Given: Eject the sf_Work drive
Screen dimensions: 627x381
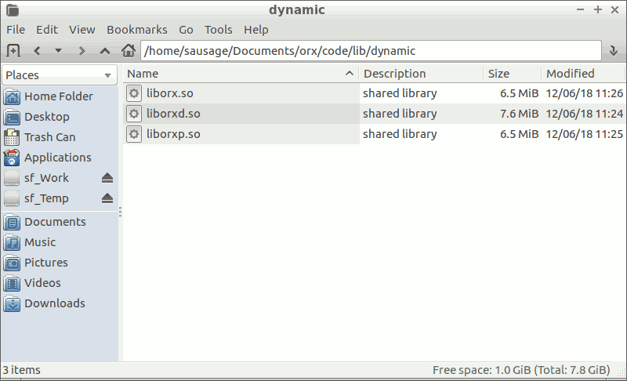Looking at the screenshot, I should 107,178.
